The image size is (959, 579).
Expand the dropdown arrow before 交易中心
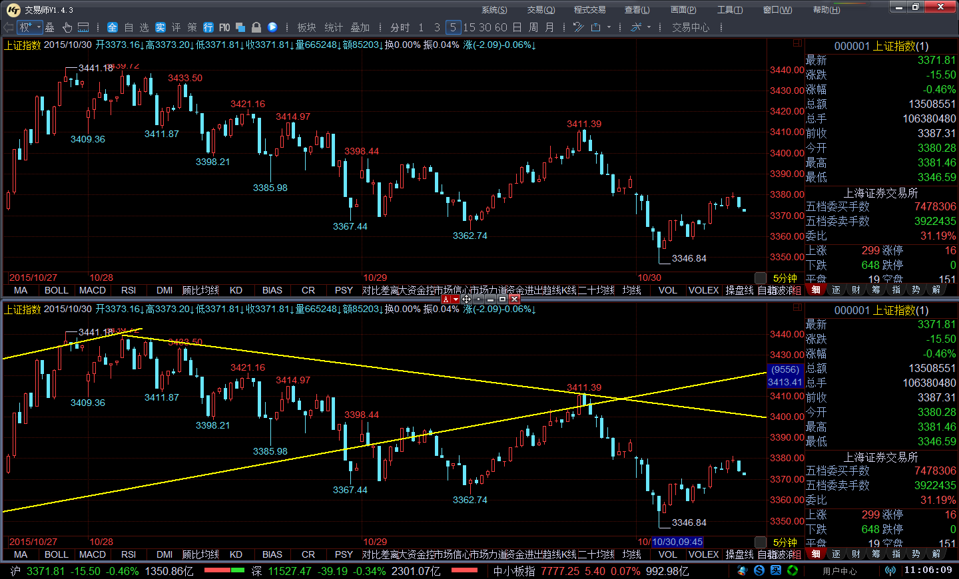point(649,27)
